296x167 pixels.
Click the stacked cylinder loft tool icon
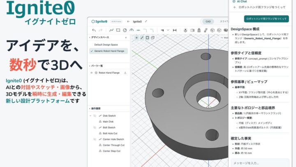pos(199,30)
